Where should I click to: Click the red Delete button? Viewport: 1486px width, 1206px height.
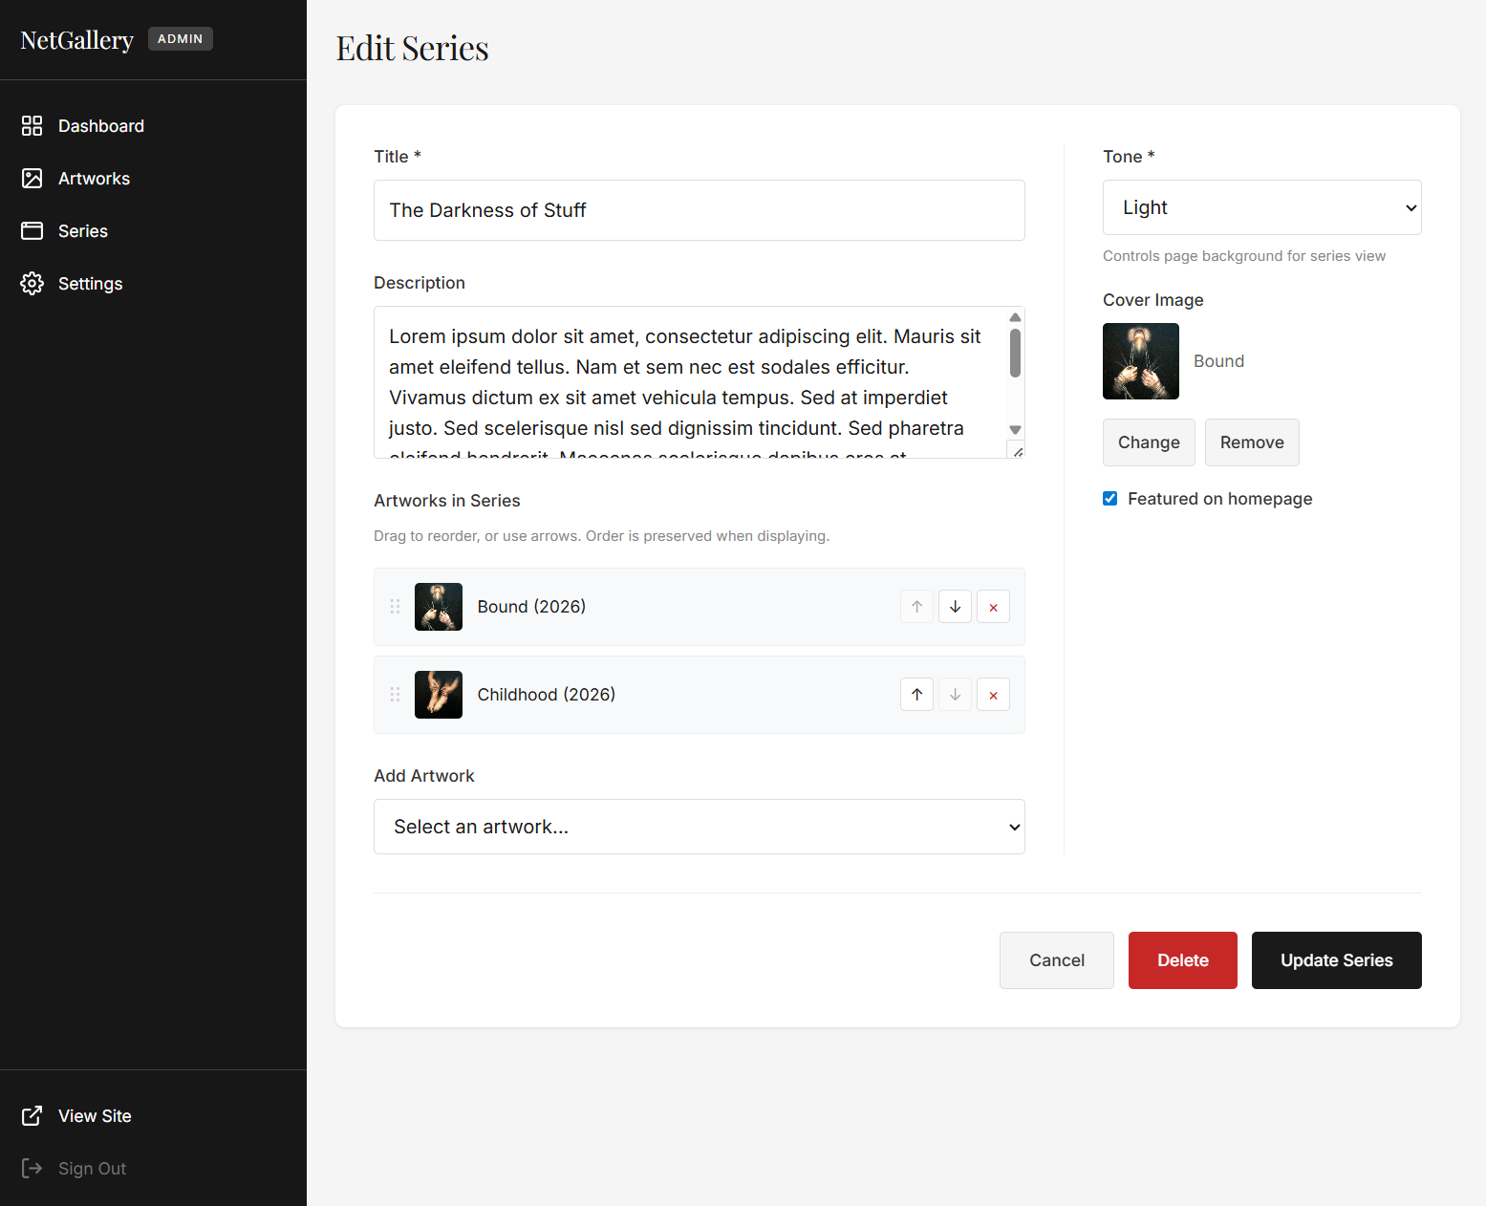[x=1182, y=960]
